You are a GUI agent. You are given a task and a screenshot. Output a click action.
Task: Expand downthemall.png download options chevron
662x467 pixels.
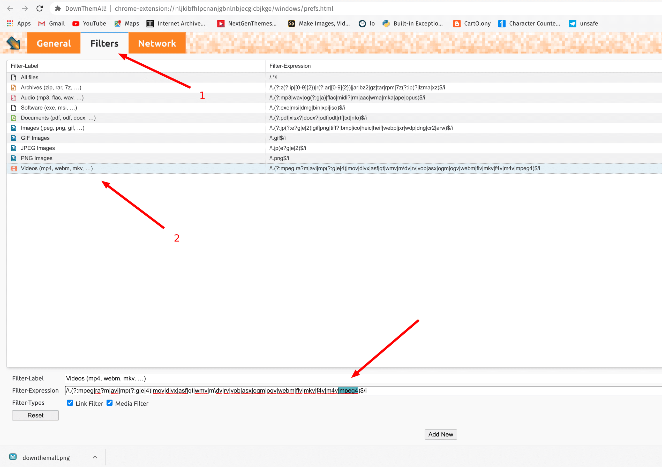[x=95, y=457]
